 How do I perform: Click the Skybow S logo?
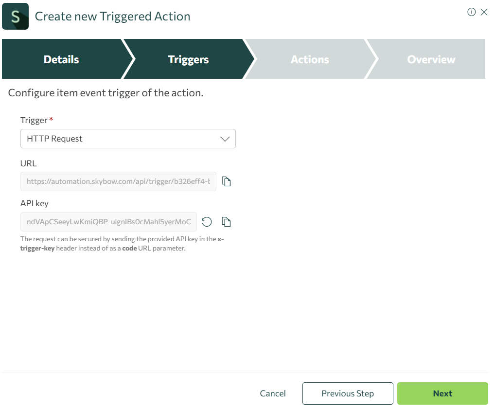click(15, 17)
